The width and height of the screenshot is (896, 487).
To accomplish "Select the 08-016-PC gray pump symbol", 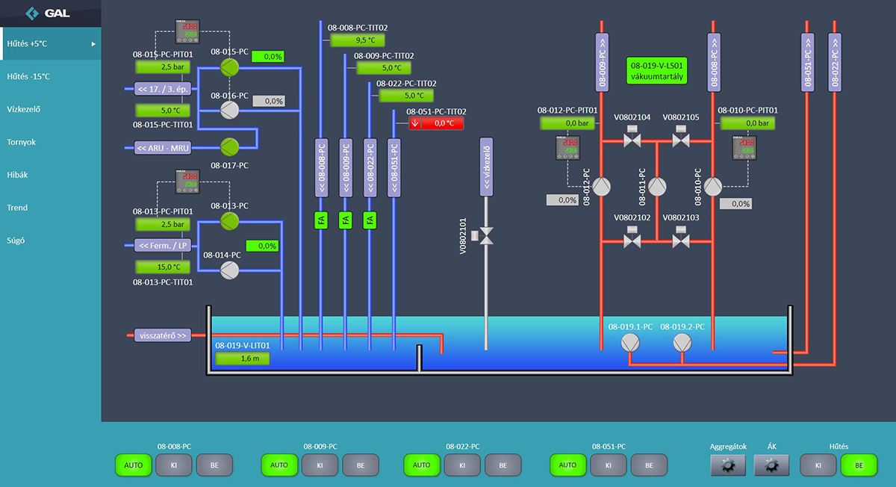I will [x=230, y=110].
